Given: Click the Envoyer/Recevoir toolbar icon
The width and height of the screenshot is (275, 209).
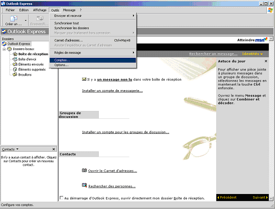Looking at the screenshot, I should [x=40, y=18].
